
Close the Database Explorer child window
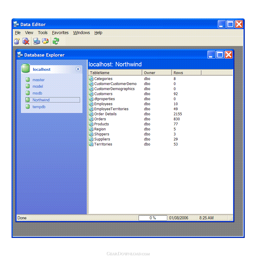228,55
